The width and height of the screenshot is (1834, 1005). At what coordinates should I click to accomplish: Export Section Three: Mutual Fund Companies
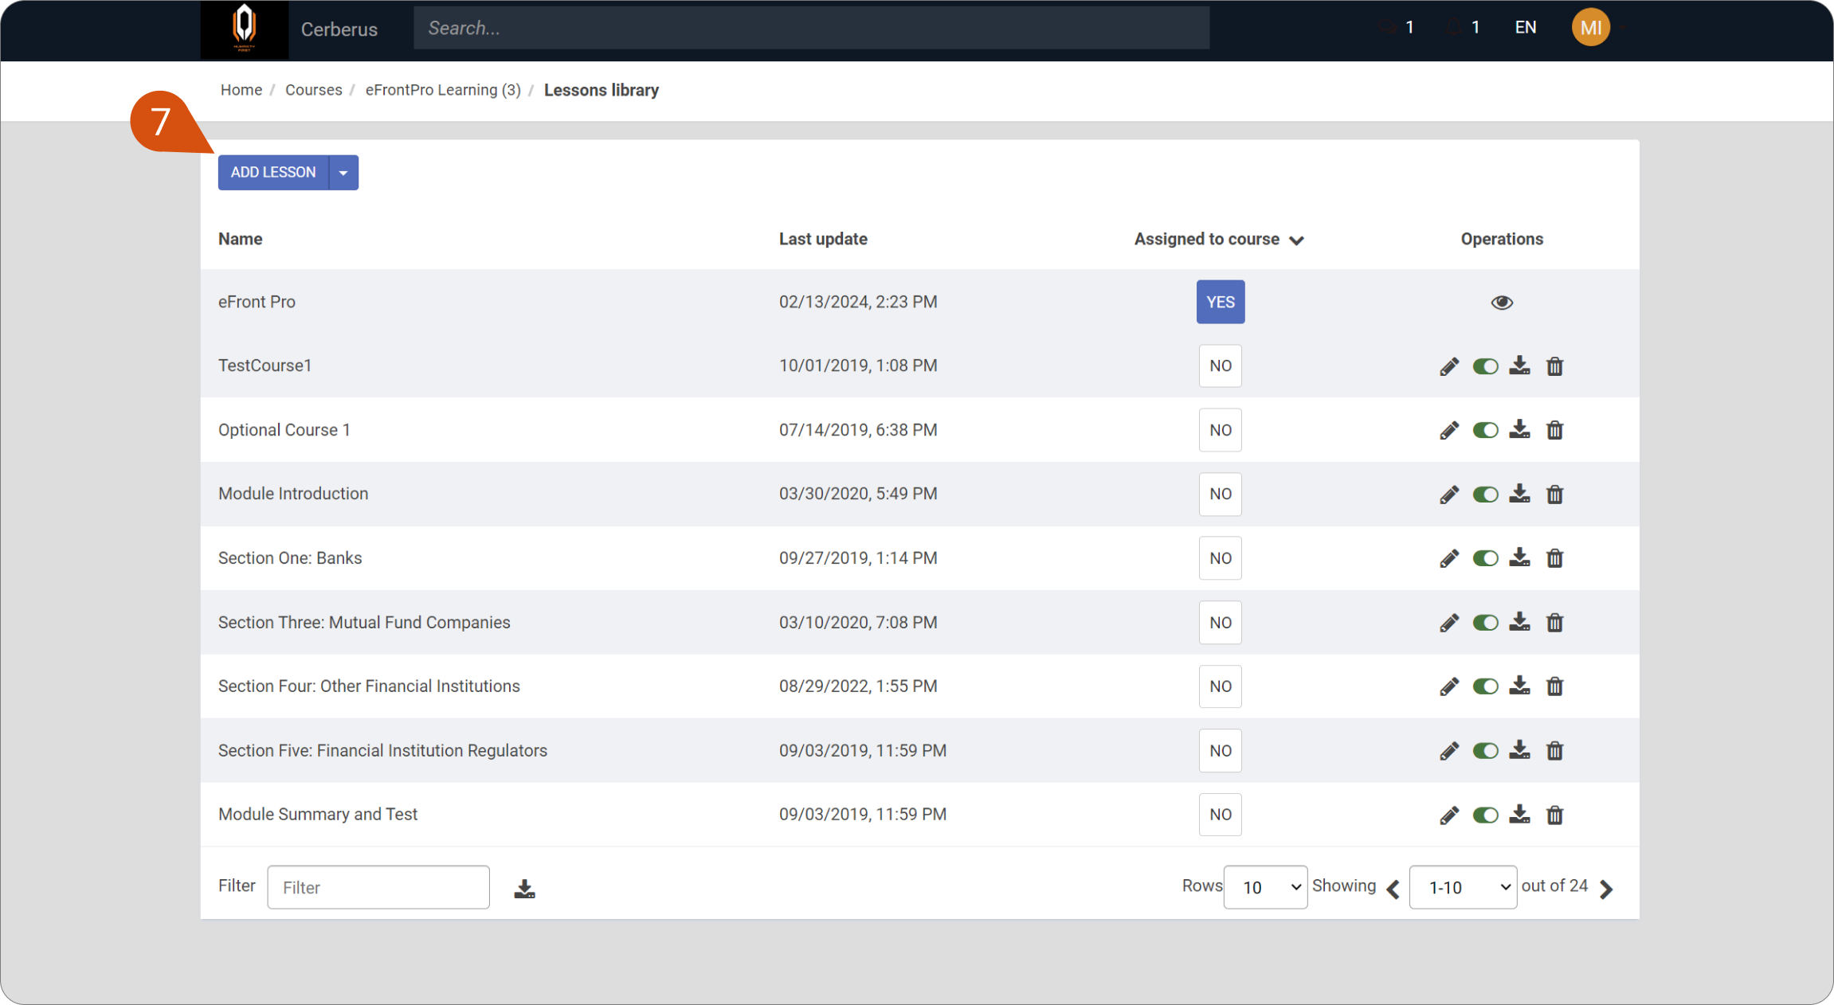coord(1519,623)
